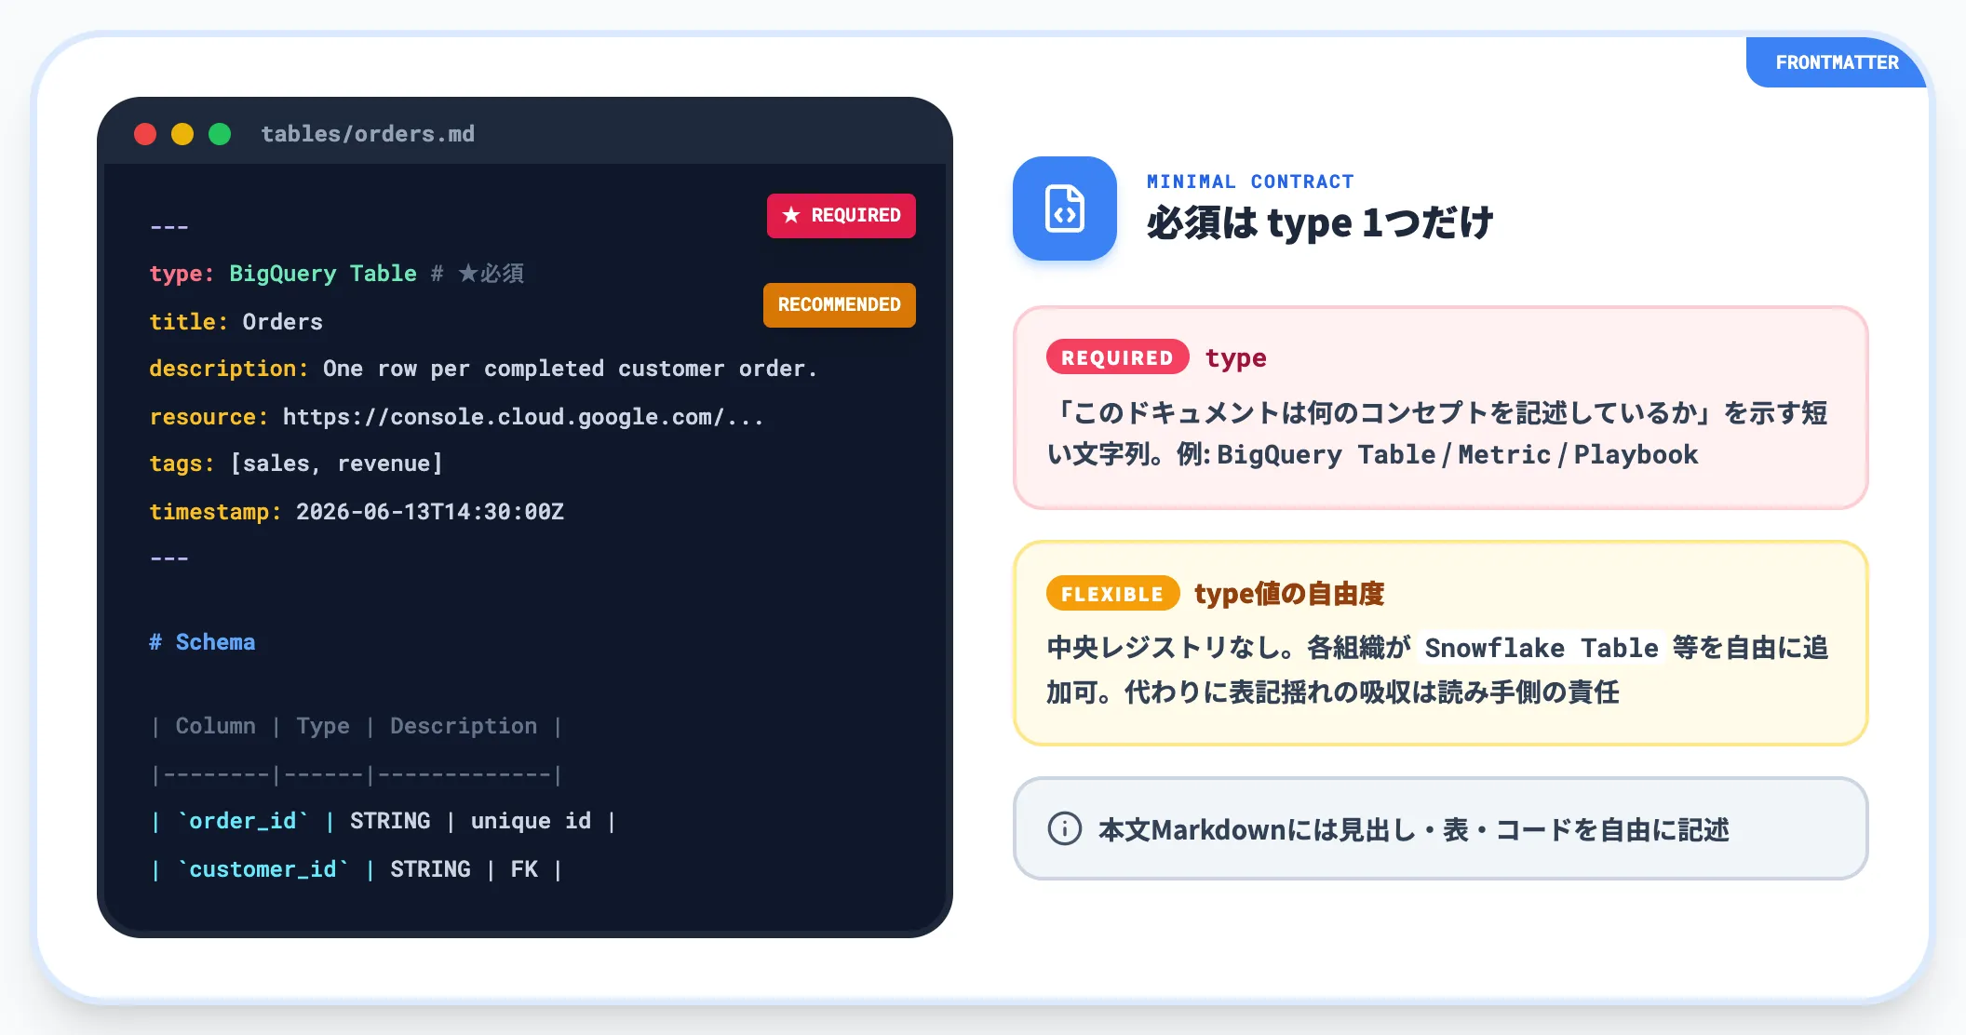1966x1035 pixels.
Task: Click the 'tags: [sales, revenue]' line
Action: click(x=296, y=464)
